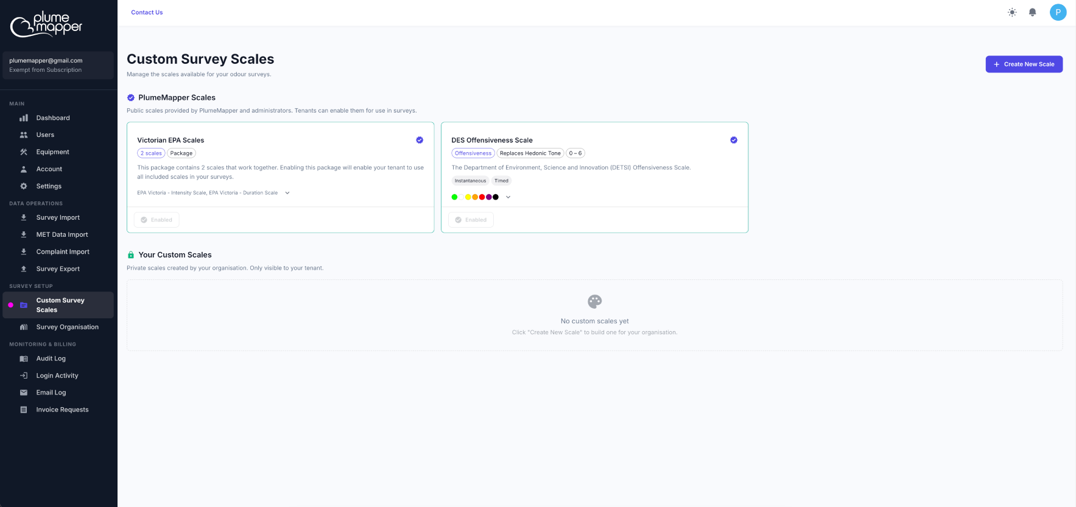Toggle the light/dark theme sun icon
The height and width of the screenshot is (507, 1076).
tap(1012, 12)
